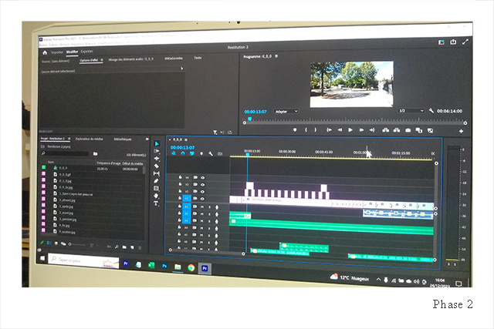The height and width of the screenshot is (329, 494).
Task: Click Add Marker icon in the timeline header
Action: pyautogui.click(x=201, y=153)
